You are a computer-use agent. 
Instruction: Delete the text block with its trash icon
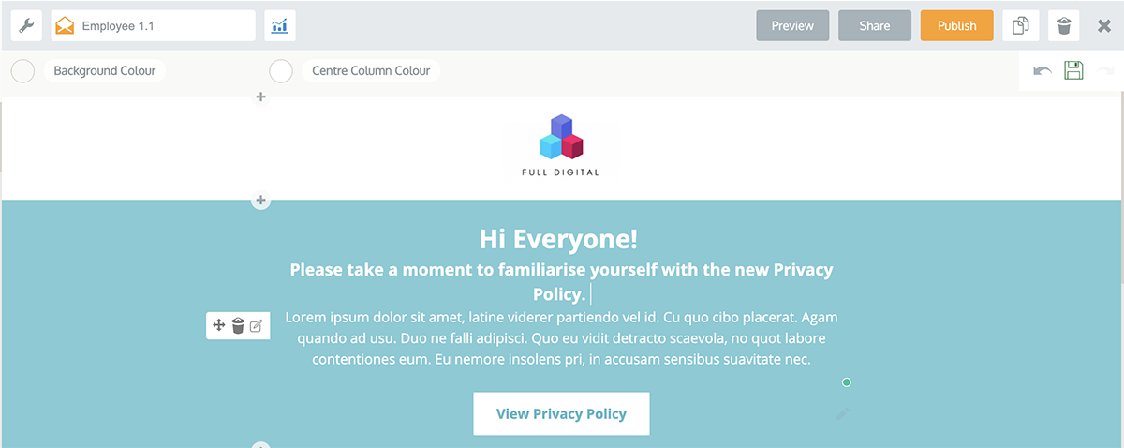tap(238, 325)
